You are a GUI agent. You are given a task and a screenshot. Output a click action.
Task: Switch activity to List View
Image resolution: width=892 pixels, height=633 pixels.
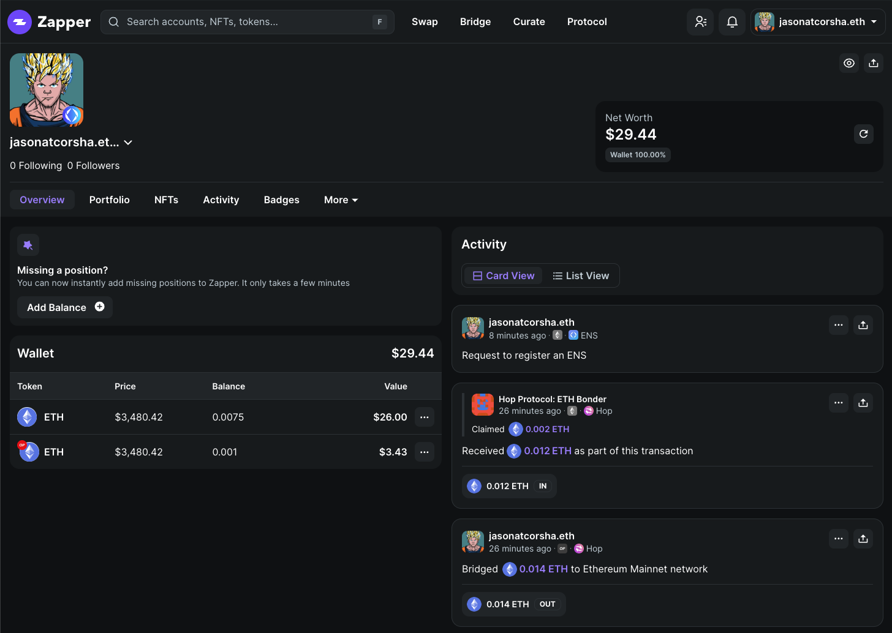[x=581, y=275]
